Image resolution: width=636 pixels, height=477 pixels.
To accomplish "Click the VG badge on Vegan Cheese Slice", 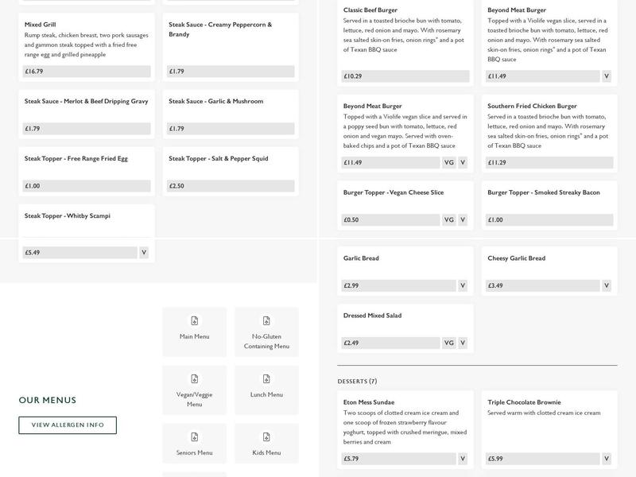I will [448, 220].
